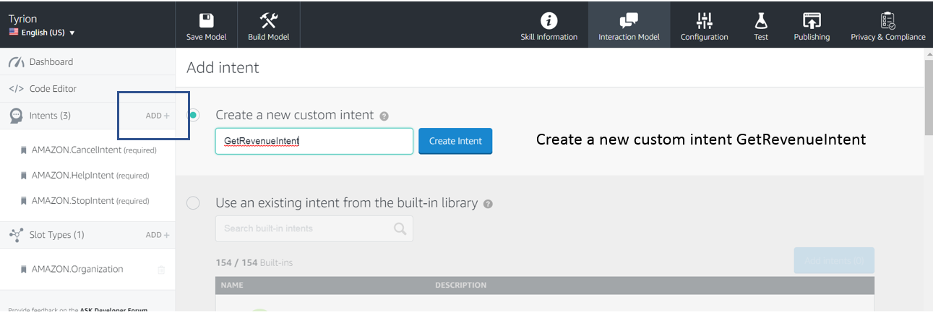Viewport: 933px width, 313px height.
Task: Click help icon beside Create a new custom intent
Action: point(384,116)
